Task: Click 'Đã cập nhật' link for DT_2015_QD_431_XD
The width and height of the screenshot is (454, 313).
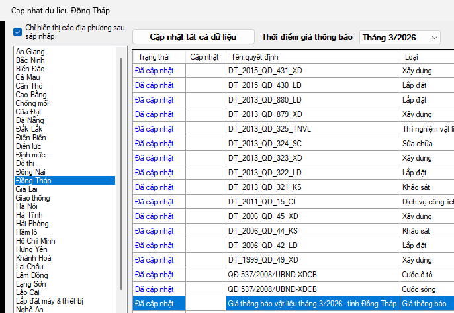Action: 154,70
